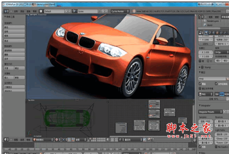Open the File menu in the info header
This screenshot has width=229, height=154.
16,11
